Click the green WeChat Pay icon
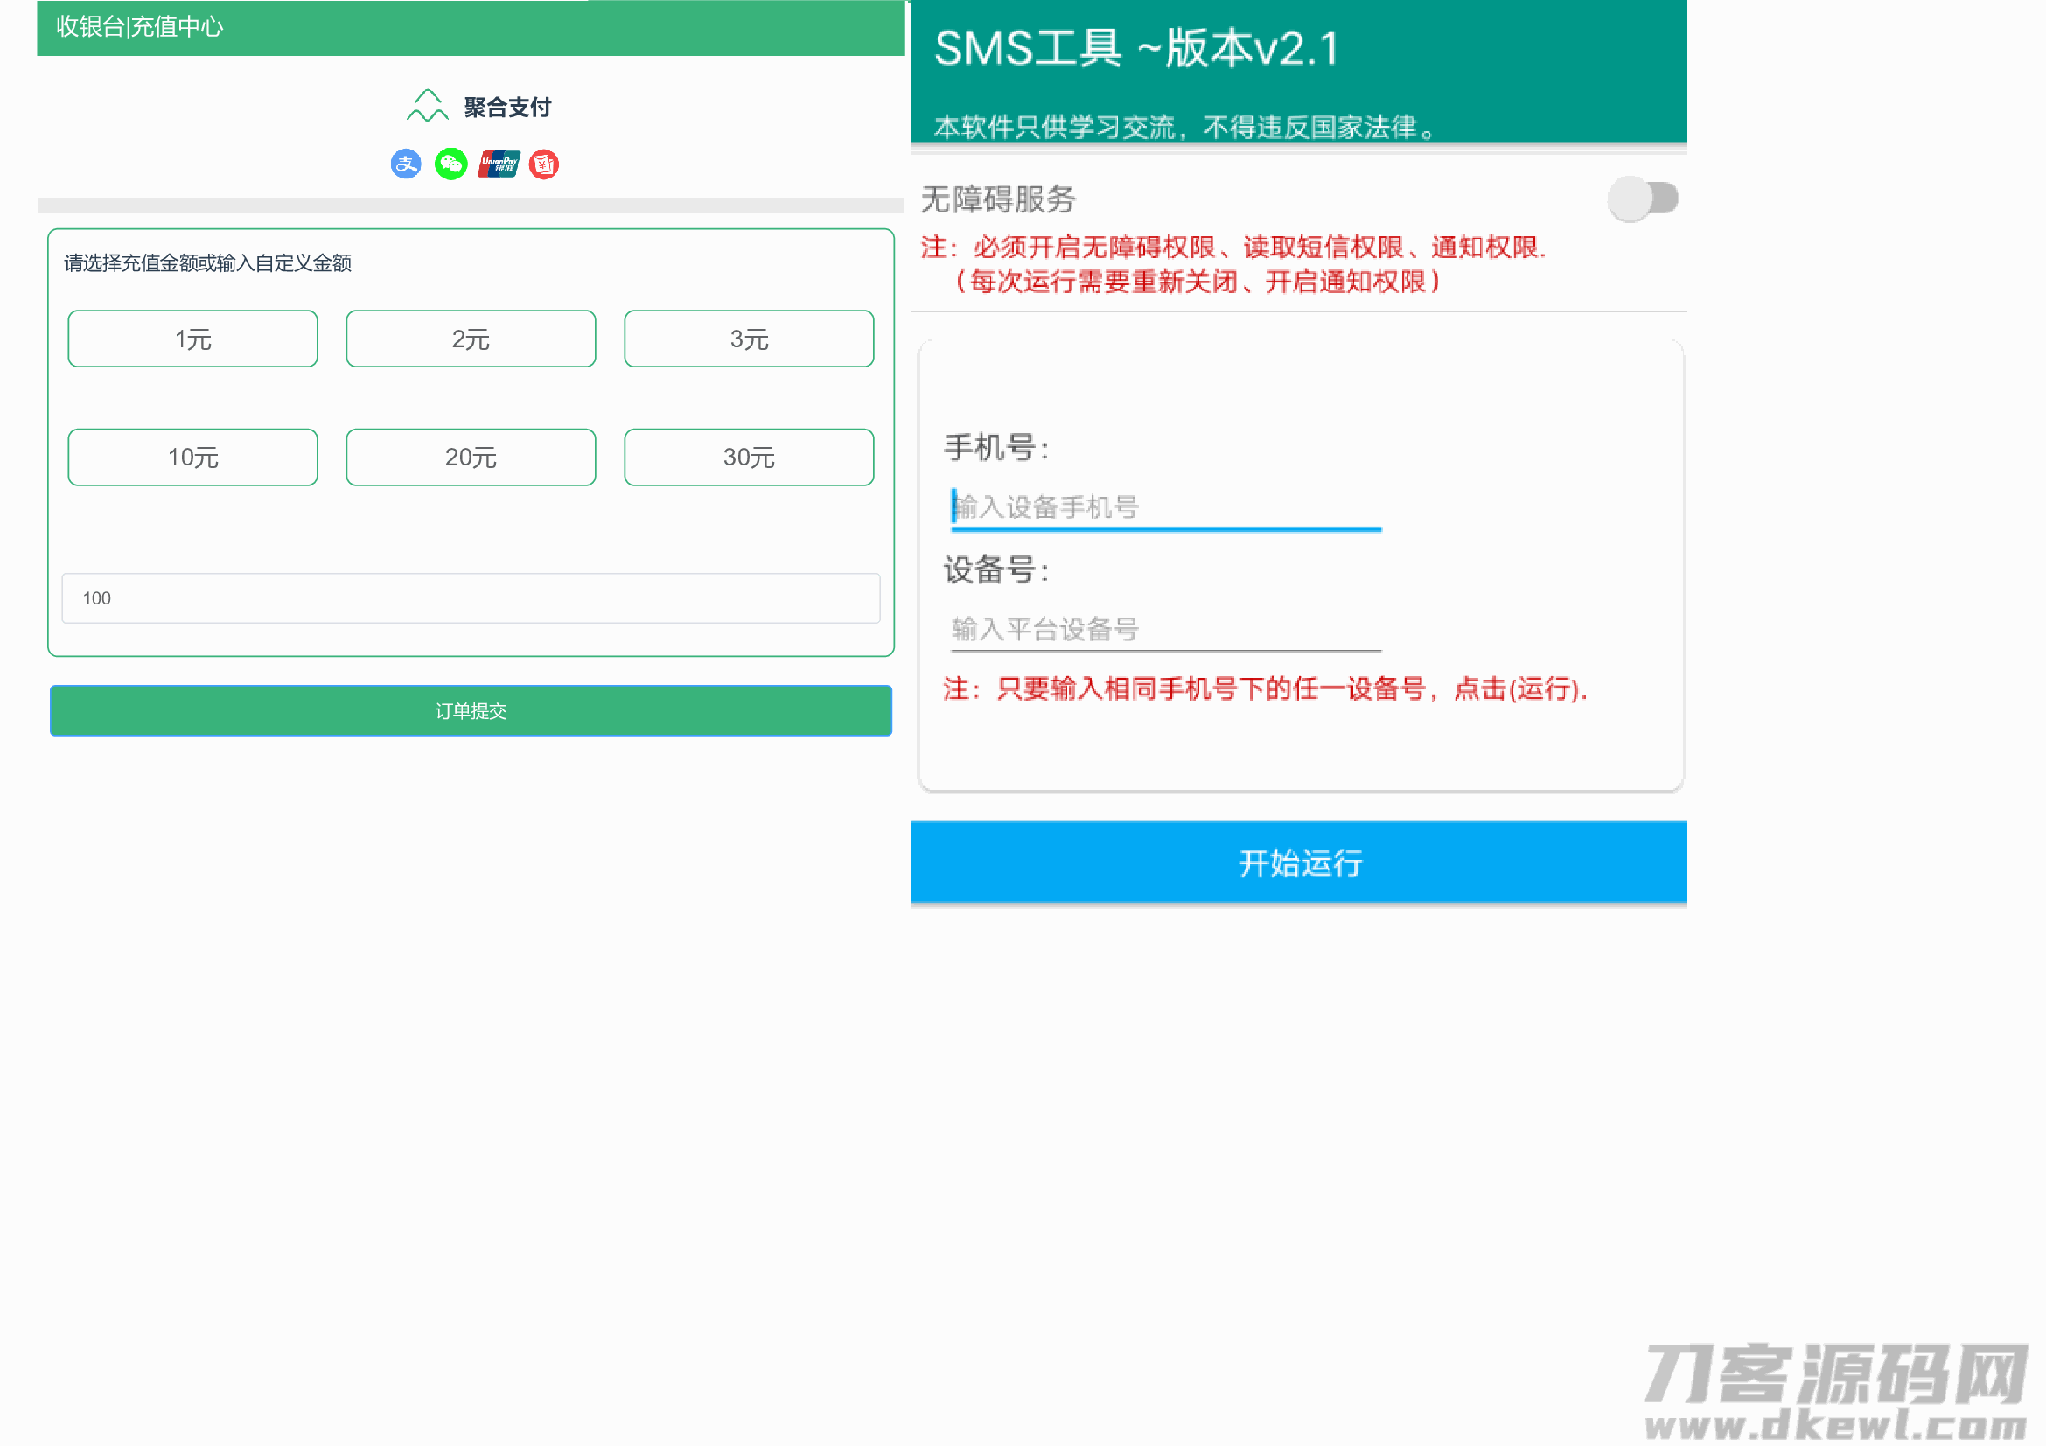 point(450,164)
